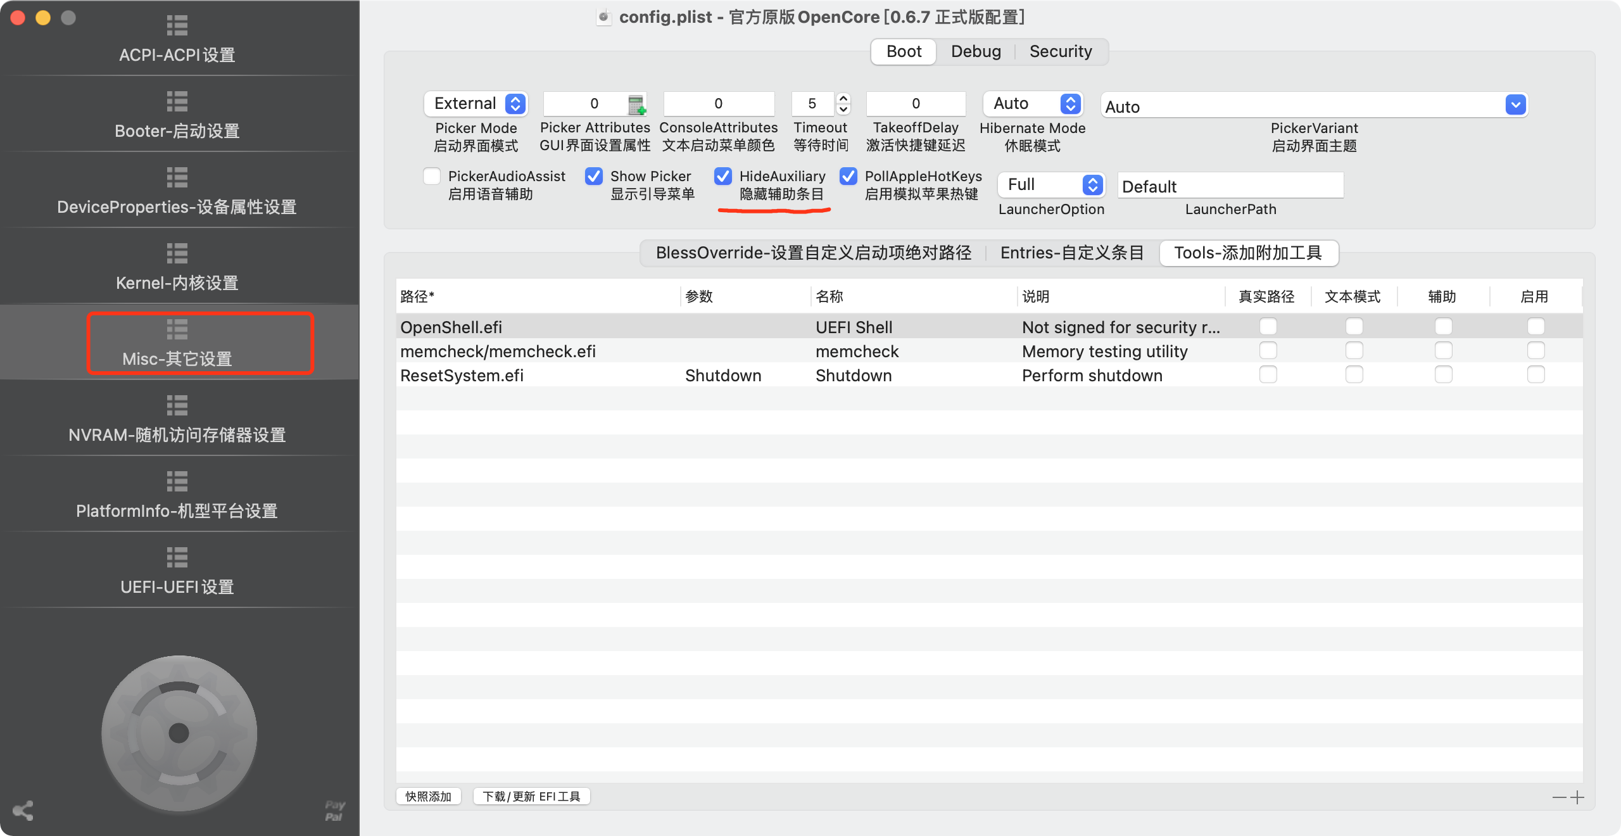
Task: Open the Booter startup settings section
Action: [x=177, y=115]
